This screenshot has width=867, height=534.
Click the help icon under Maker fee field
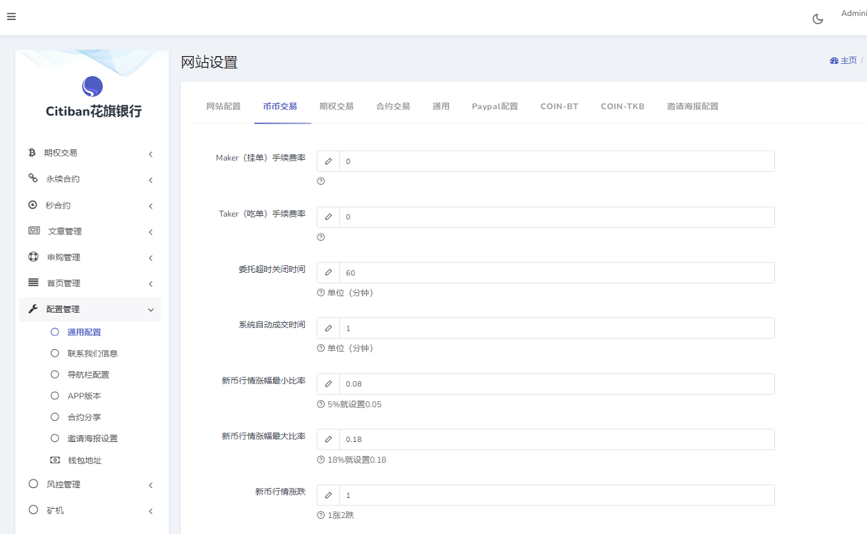(x=321, y=181)
